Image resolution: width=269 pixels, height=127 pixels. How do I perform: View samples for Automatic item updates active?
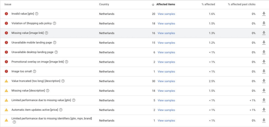pos(166,110)
